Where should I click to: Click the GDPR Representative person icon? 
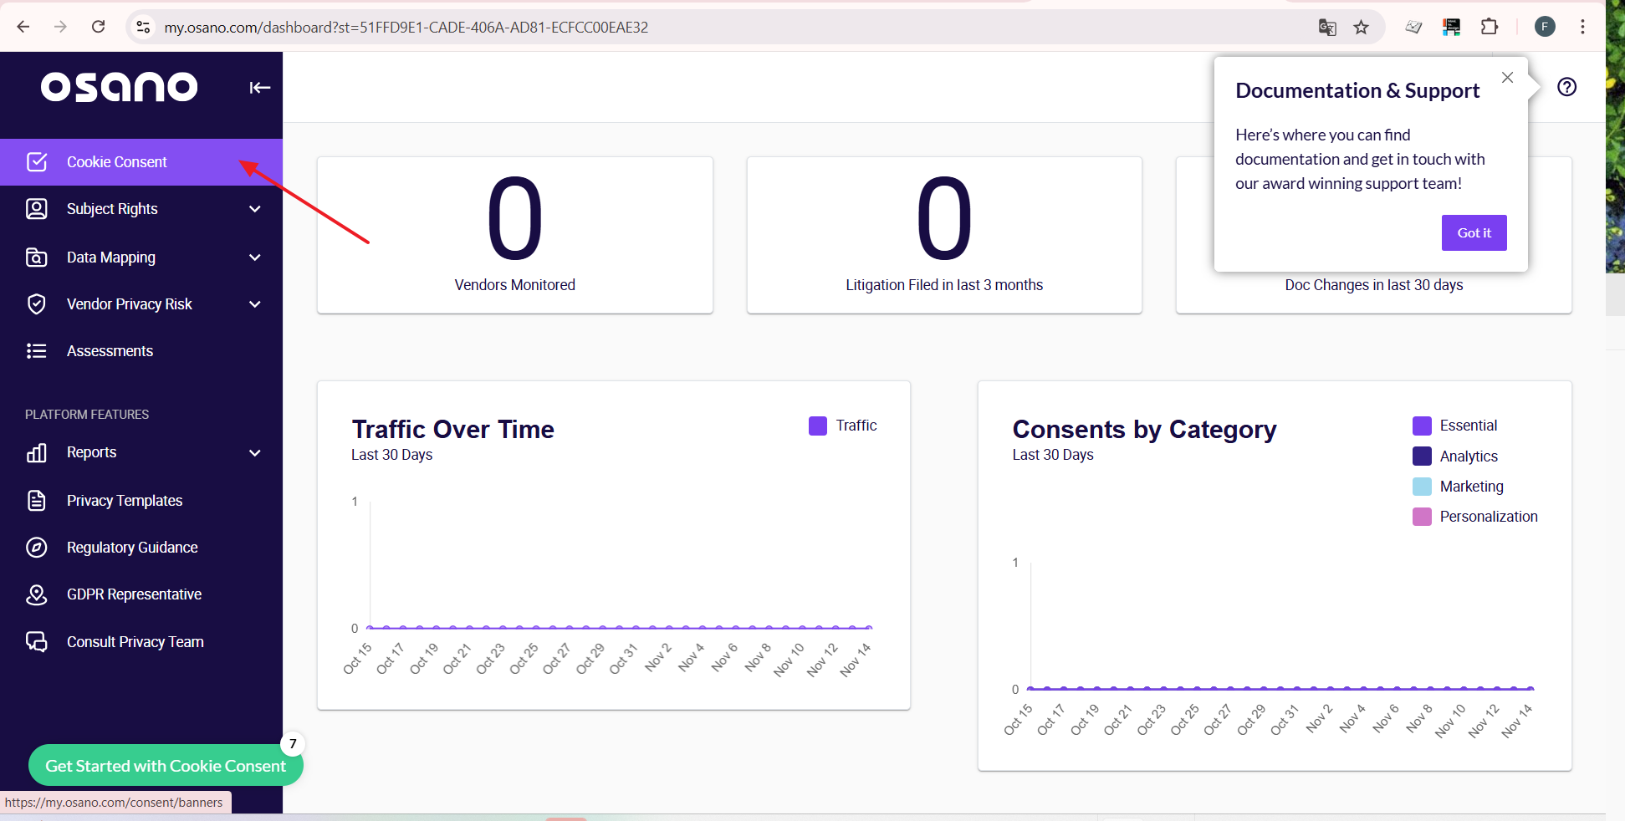click(37, 594)
